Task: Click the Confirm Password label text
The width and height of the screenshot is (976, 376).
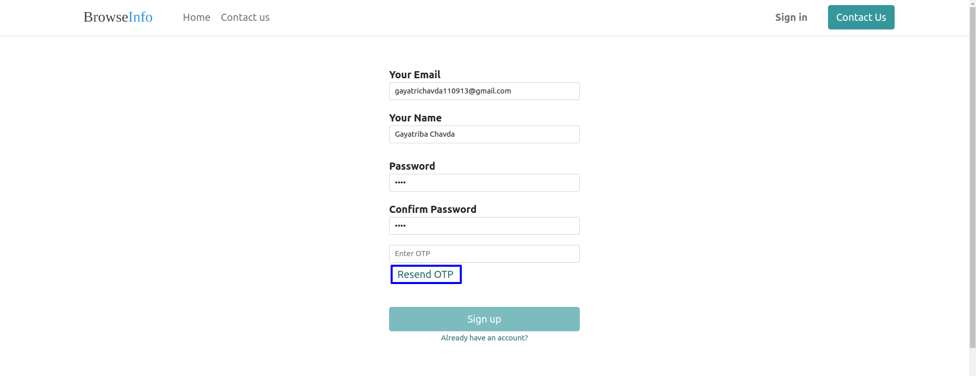Action: (x=433, y=209)
